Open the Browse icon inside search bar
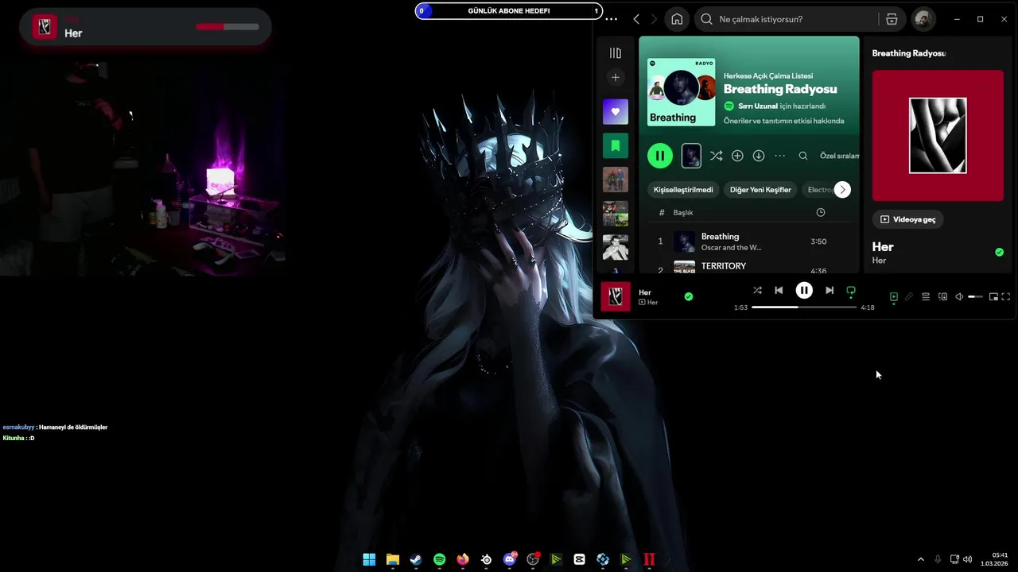This screenshot has height=572, width=1018. (892, 19)
